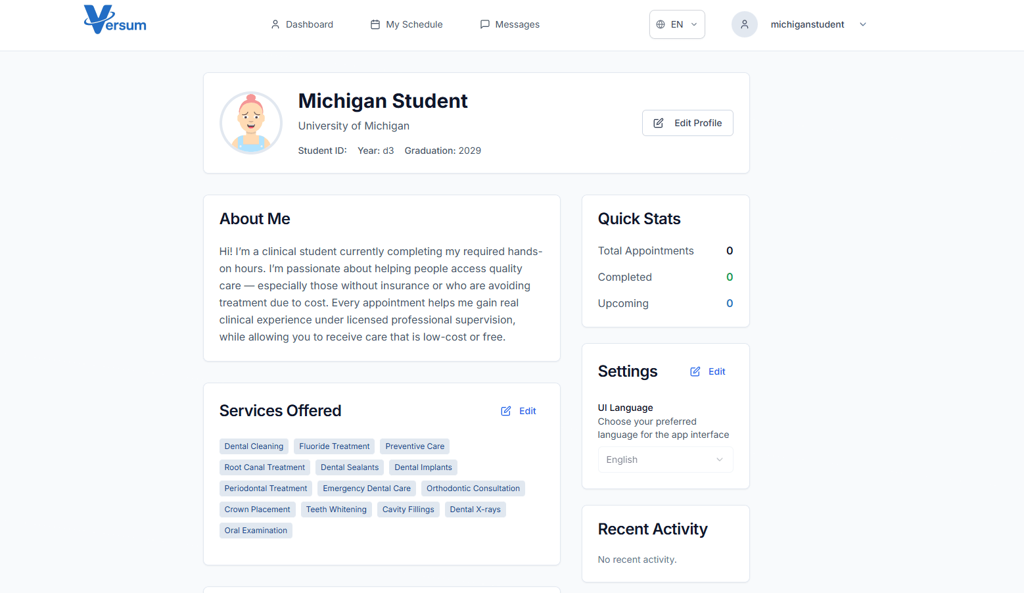The width and height of the screenshot is (1024, 593).
Task: Click the user avatar circle next to michiganstudent
Action: click(x=745, y=24)
